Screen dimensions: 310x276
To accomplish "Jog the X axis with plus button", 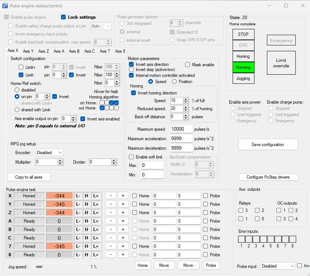I will pos(123,196).
